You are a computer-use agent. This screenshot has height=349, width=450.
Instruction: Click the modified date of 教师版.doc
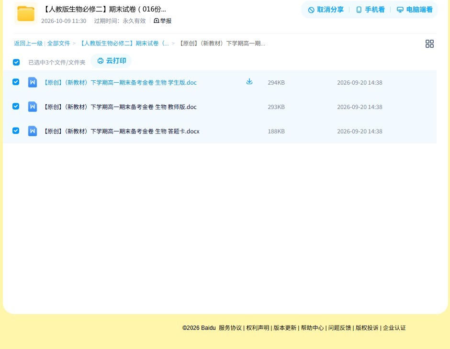[360, 107]
